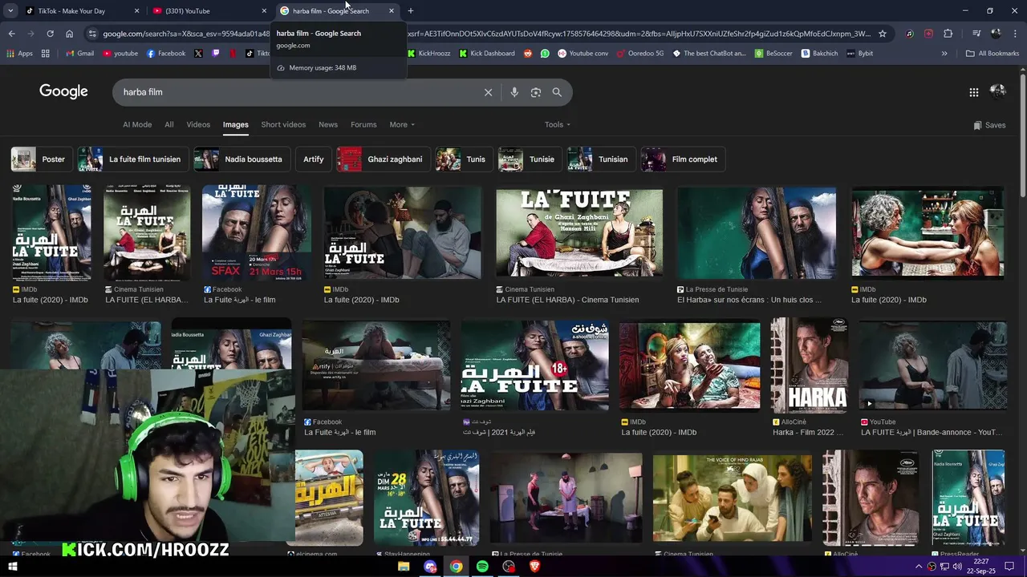
Task: Open File Explorer from the taskbar
Action: (404, 567)
